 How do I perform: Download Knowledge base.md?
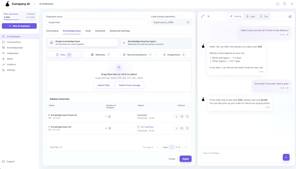tap(176, 128)
